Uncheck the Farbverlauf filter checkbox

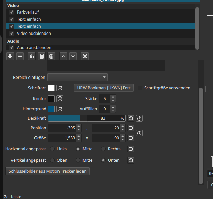(x=11, y=12)
